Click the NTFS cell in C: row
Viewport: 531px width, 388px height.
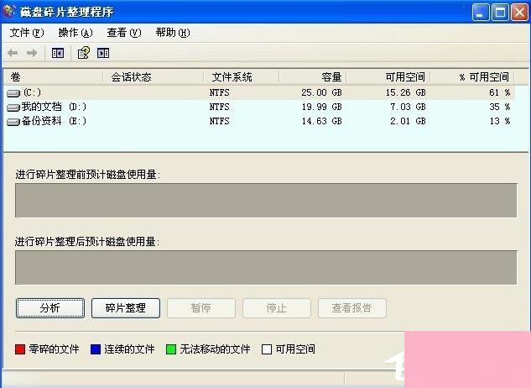220,92
